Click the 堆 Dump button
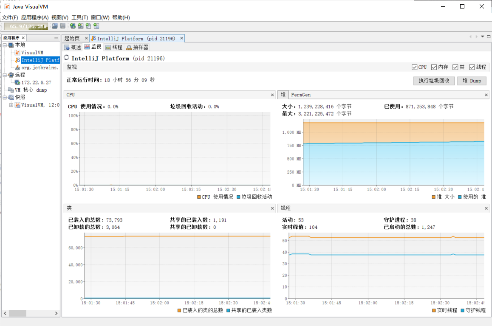Viewport: 492px width, 326px height. pyautogui.click(x=472, y=81)
